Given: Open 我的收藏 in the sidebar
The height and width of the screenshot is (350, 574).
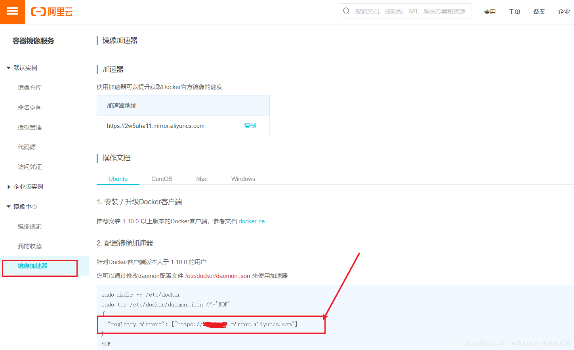Looking at the screenshot, I should point(30,246).
